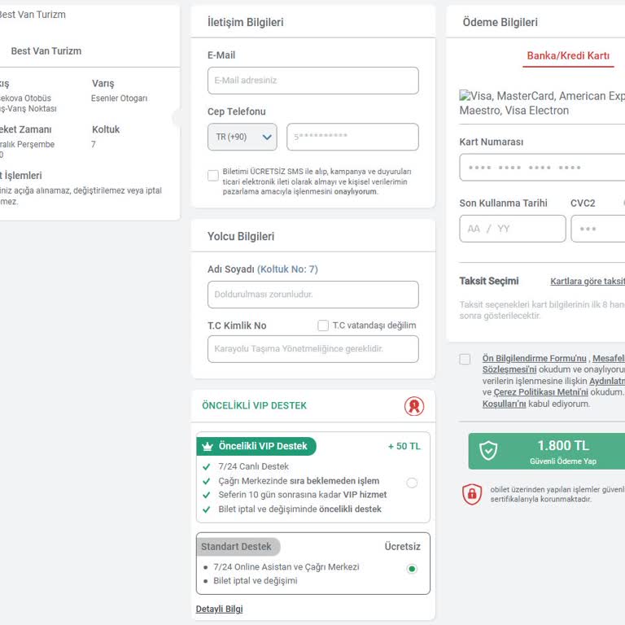The height and width of the screenshot is (625, 625).
Task: Accept the Ön Bilgilendirme Formu checkbox
Action: [465, 359]
